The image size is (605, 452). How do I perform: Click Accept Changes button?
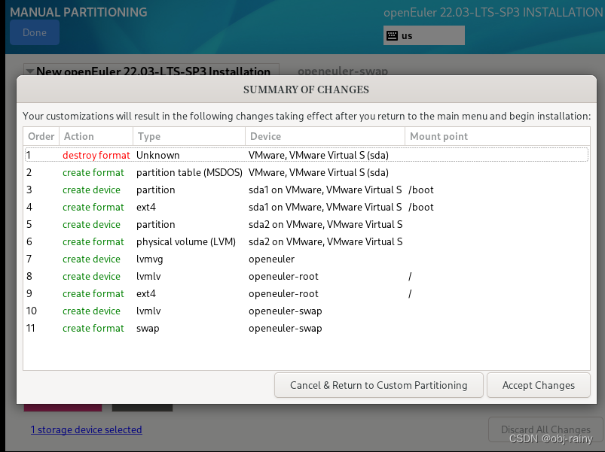[x=538, y=385]
